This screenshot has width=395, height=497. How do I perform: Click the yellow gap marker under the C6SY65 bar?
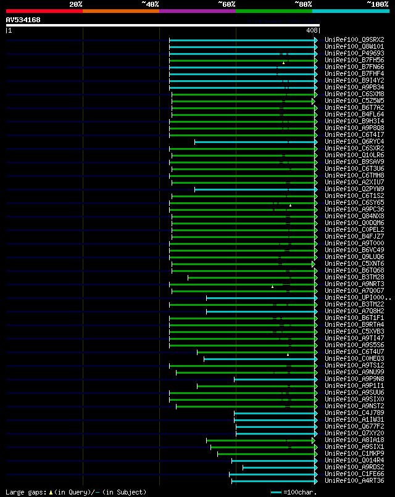pyautogui.click(x=290, y=205)
